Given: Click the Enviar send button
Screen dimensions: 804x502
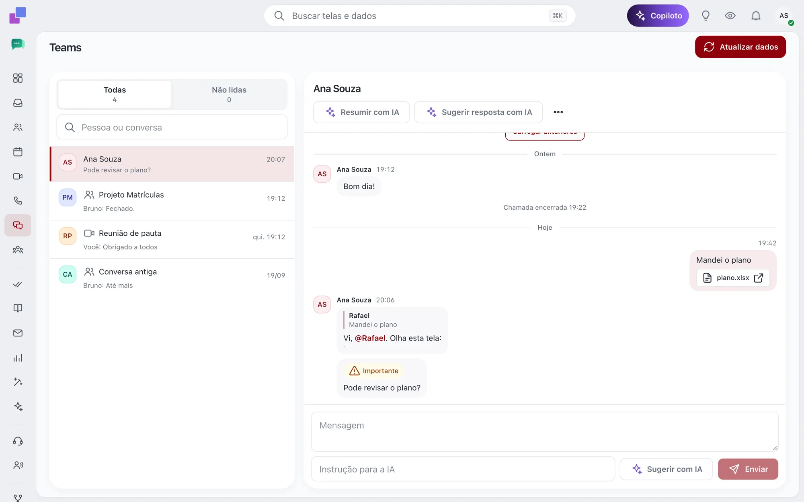Looking at the screenshot, I should [748, 469].
